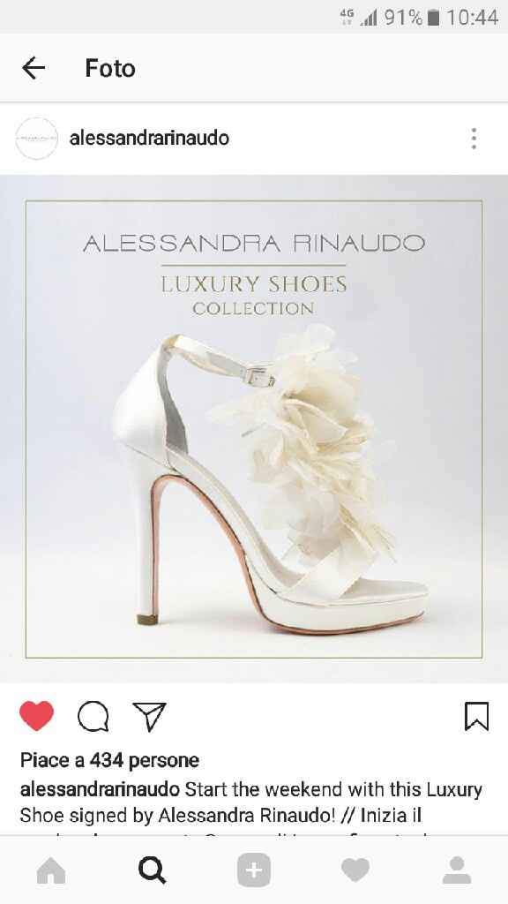Tap the back arrow next to Foto
The width and height of the screenshot is (508, 904).
(x=34, y=68)
